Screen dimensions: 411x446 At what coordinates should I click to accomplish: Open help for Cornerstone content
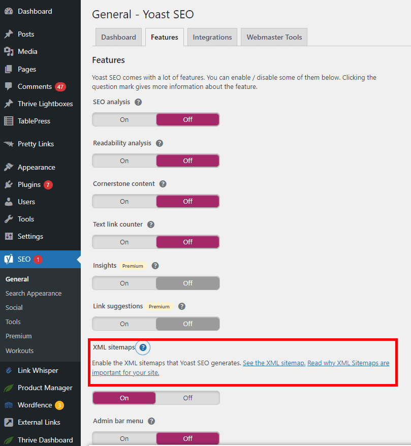point(163,184)
